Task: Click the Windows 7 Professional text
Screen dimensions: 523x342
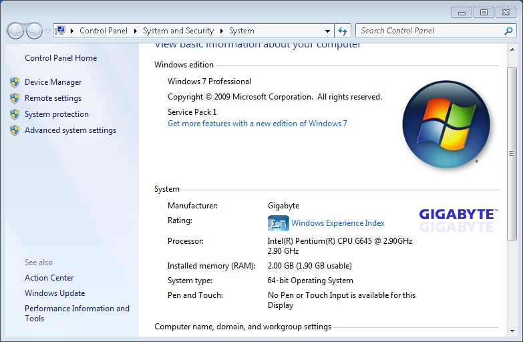Action: (x=209, y=81)
